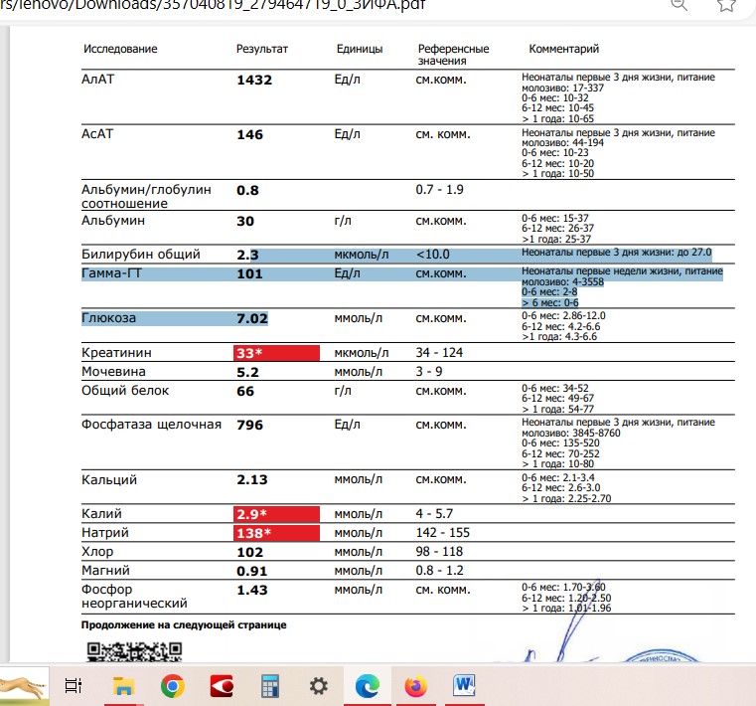The width and height of the screenshot is (756, 706).
Task: Click the 'мкмоль/л' unit in Креатинин row
Action: pyautogui.click(x=362, y=353)
